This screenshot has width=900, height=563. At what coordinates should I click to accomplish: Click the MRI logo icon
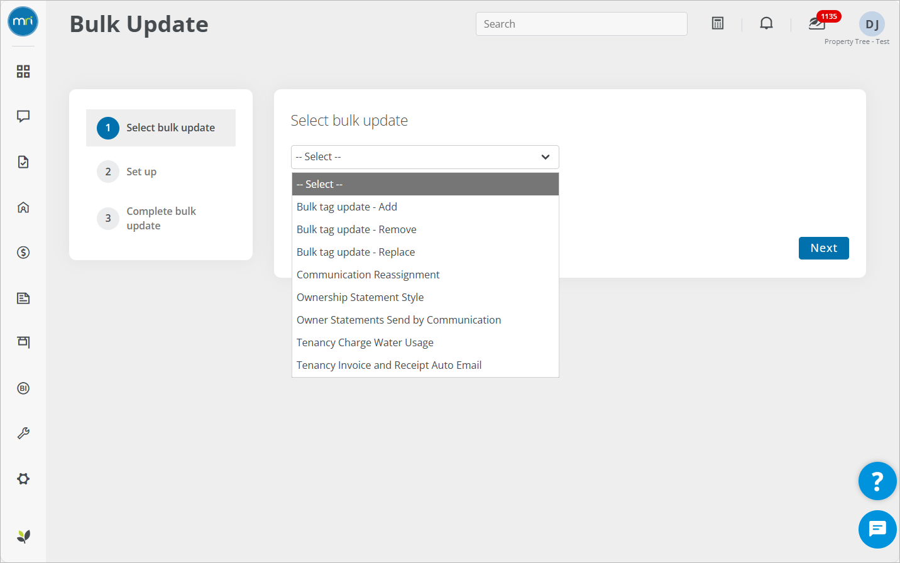23,21
